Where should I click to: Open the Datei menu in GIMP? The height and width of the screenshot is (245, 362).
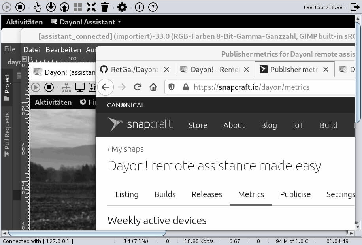[x=32, y=50]
